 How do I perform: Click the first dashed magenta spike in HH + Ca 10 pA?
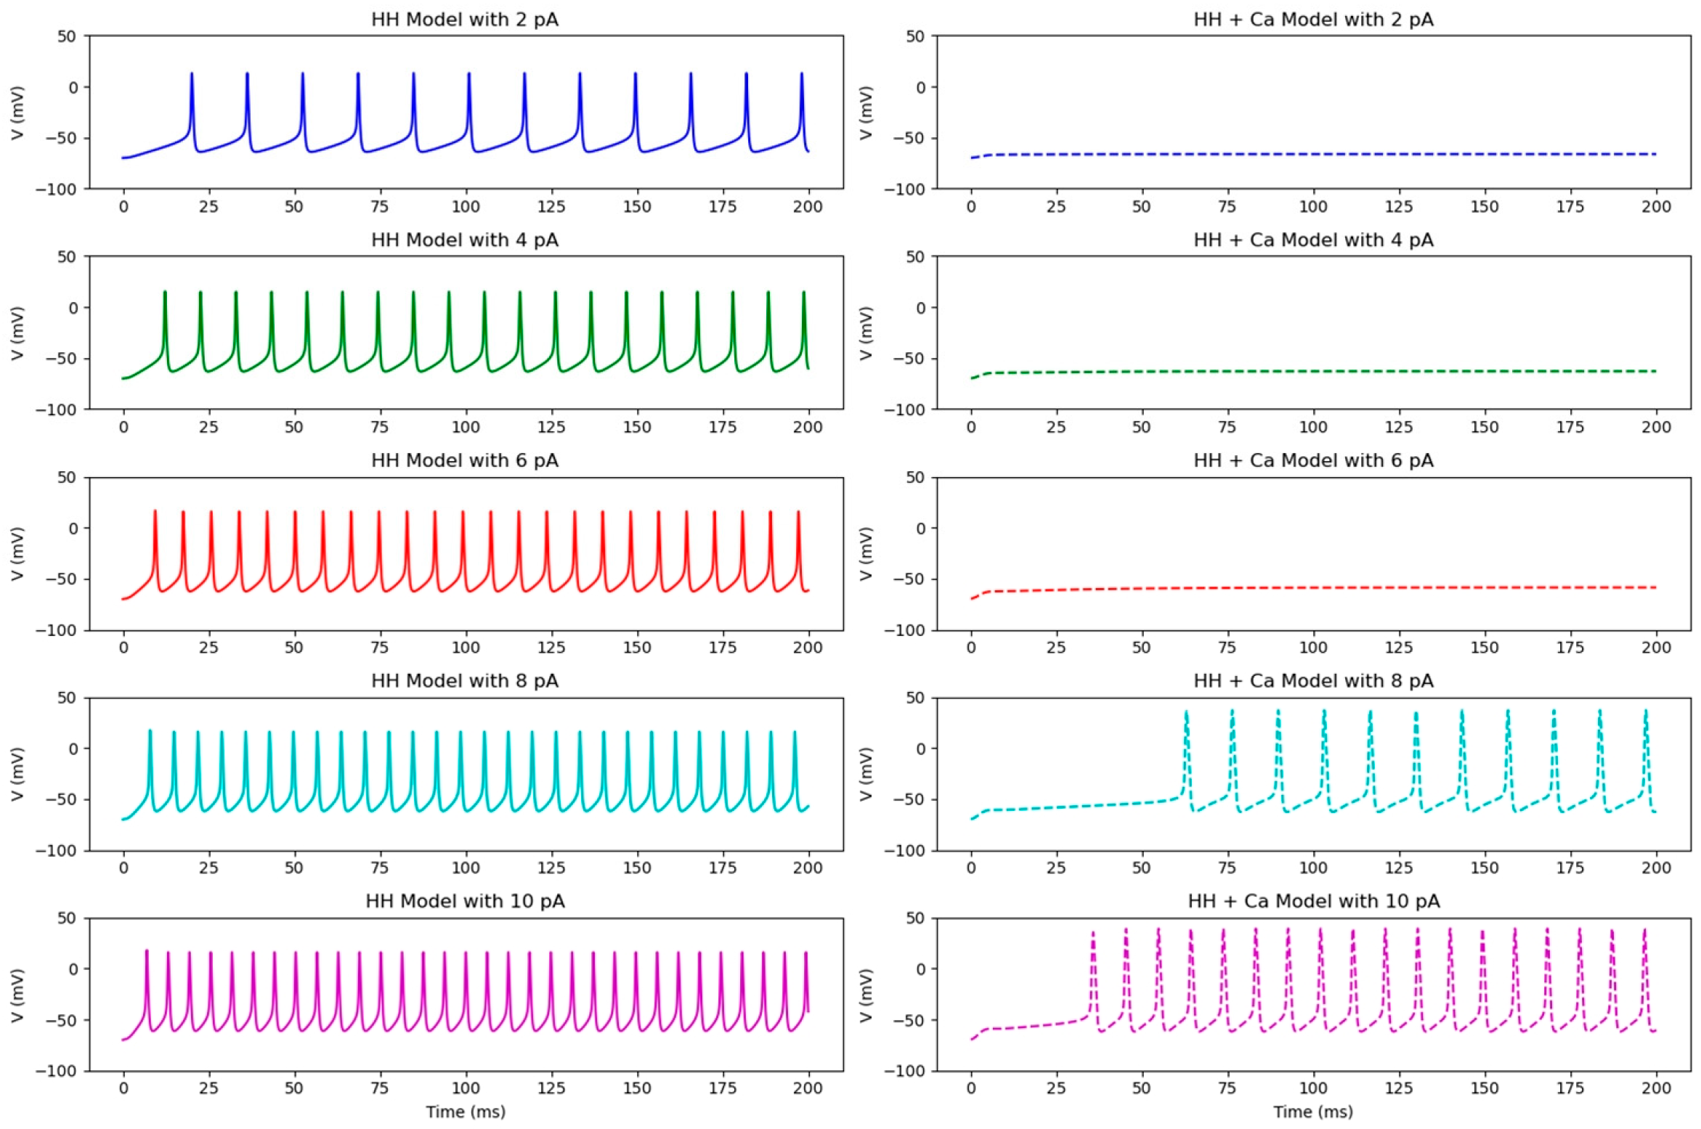click(1093, 980)
